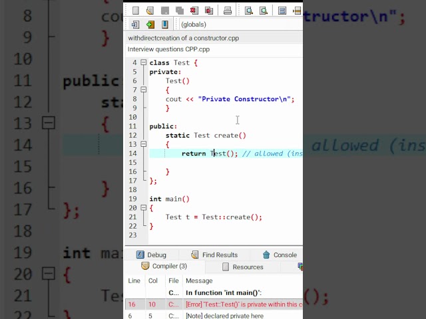The width and height of the screenshot is (426, 319).
Task: Click the Col column header
Action: pos(152,280)
